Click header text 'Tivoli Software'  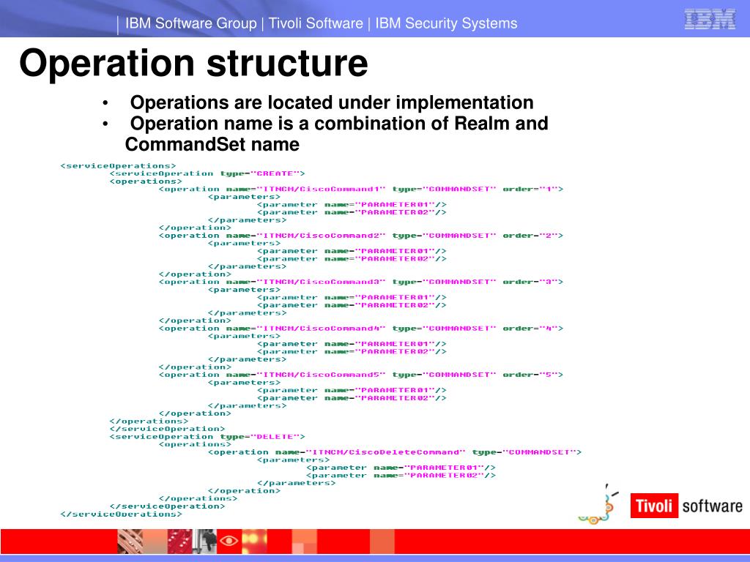coord(316,23)
